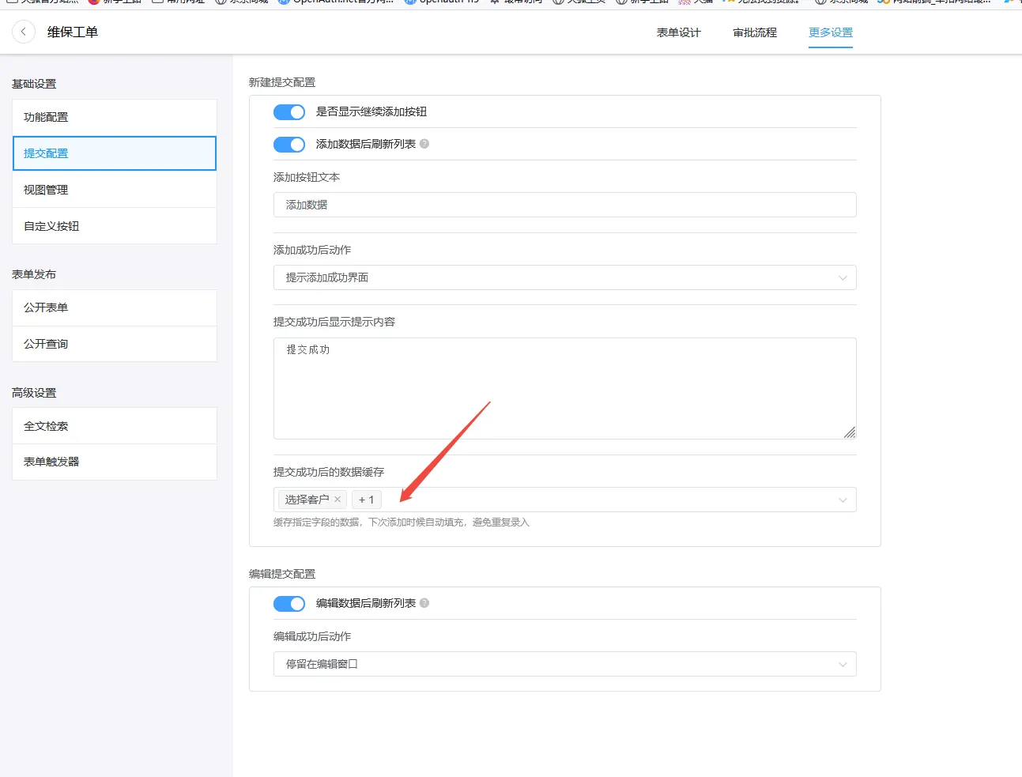This screenshot has width=1022, height=777.
Task: Open help tooltip next to 添加数据后刷新列表
Action: (424, 144)
